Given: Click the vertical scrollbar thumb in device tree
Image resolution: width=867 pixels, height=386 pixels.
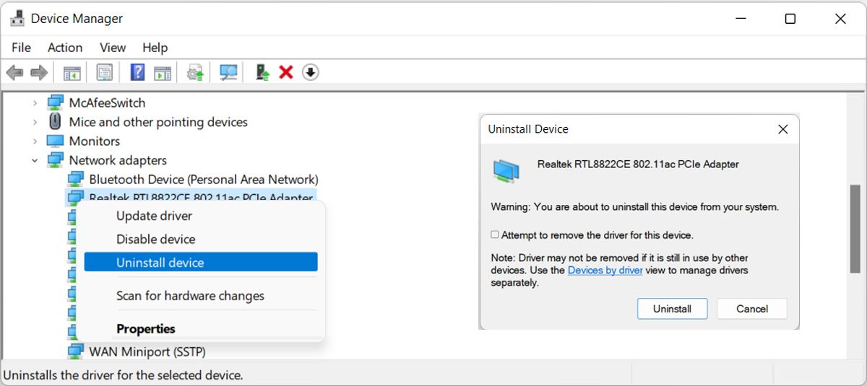Looking at the screenshot, I should pos(856,231).
